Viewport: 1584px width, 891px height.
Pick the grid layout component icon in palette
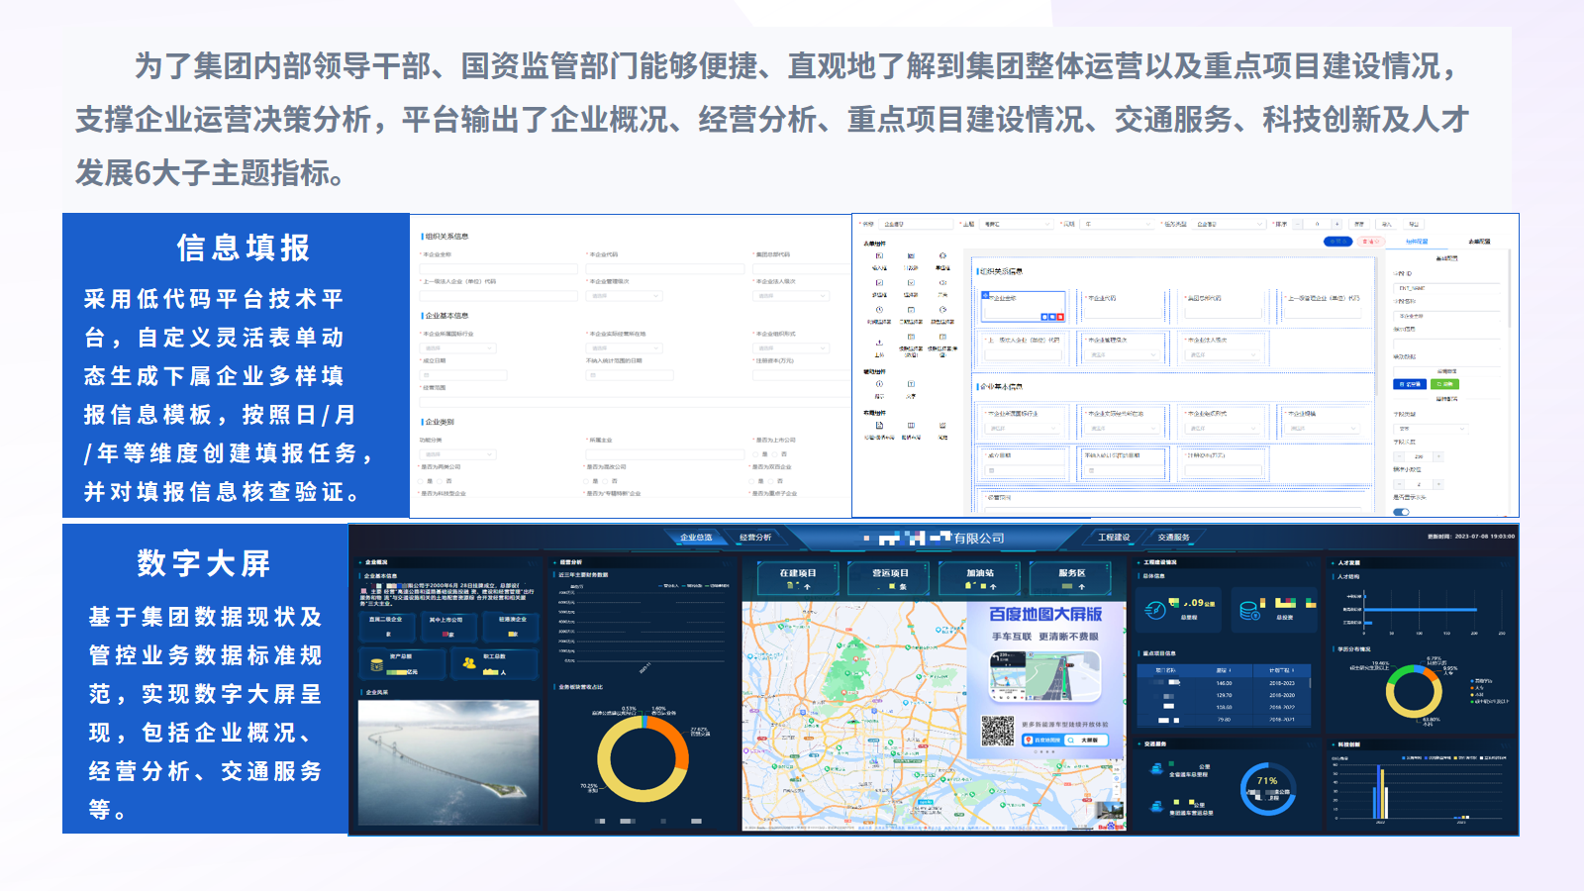click(x=911, y=426)
